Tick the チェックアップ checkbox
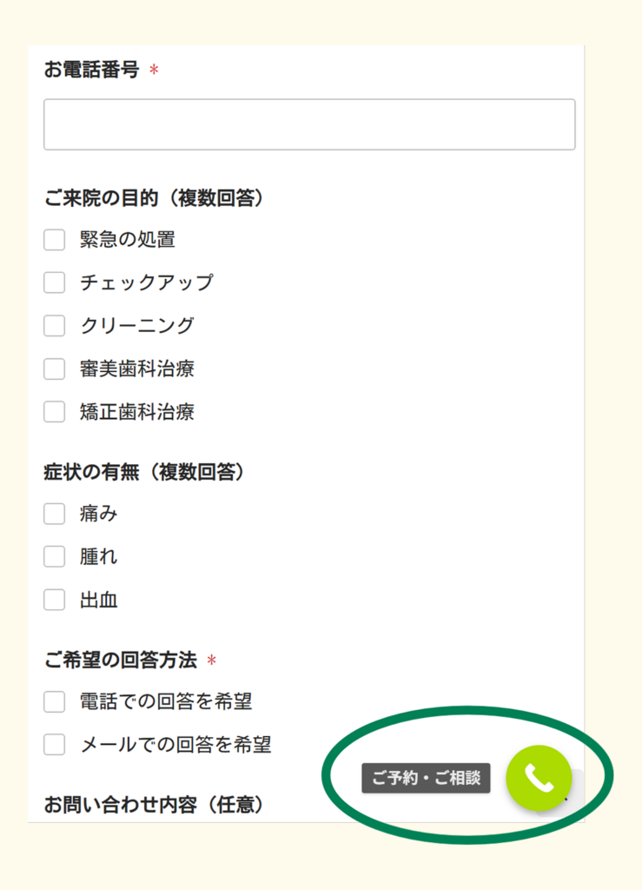 pos(55,282)
